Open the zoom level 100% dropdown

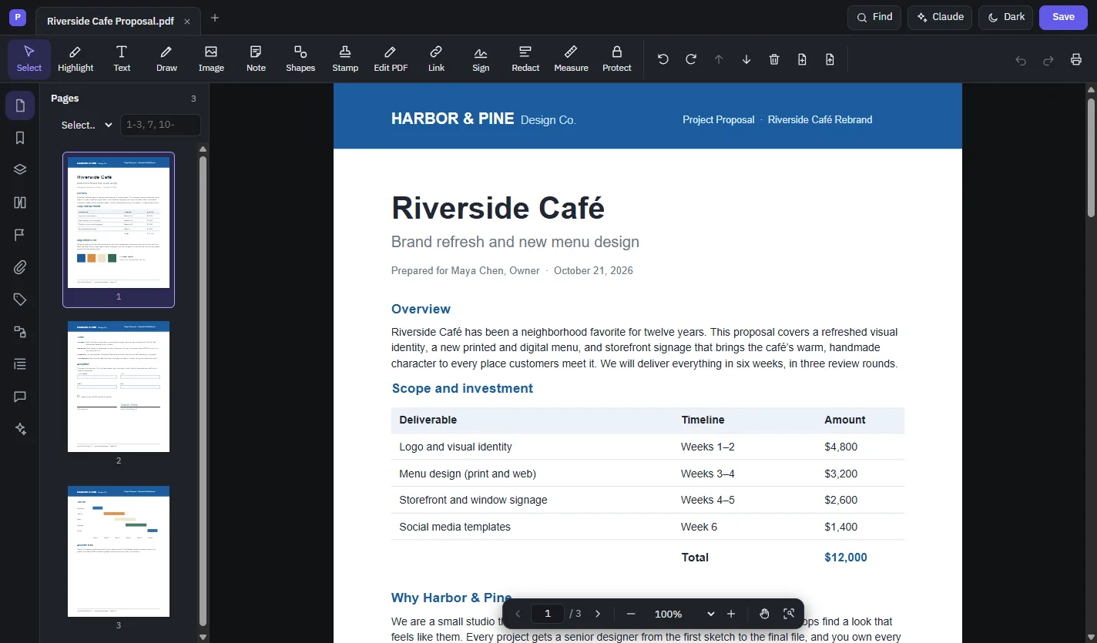pos(683,614)
